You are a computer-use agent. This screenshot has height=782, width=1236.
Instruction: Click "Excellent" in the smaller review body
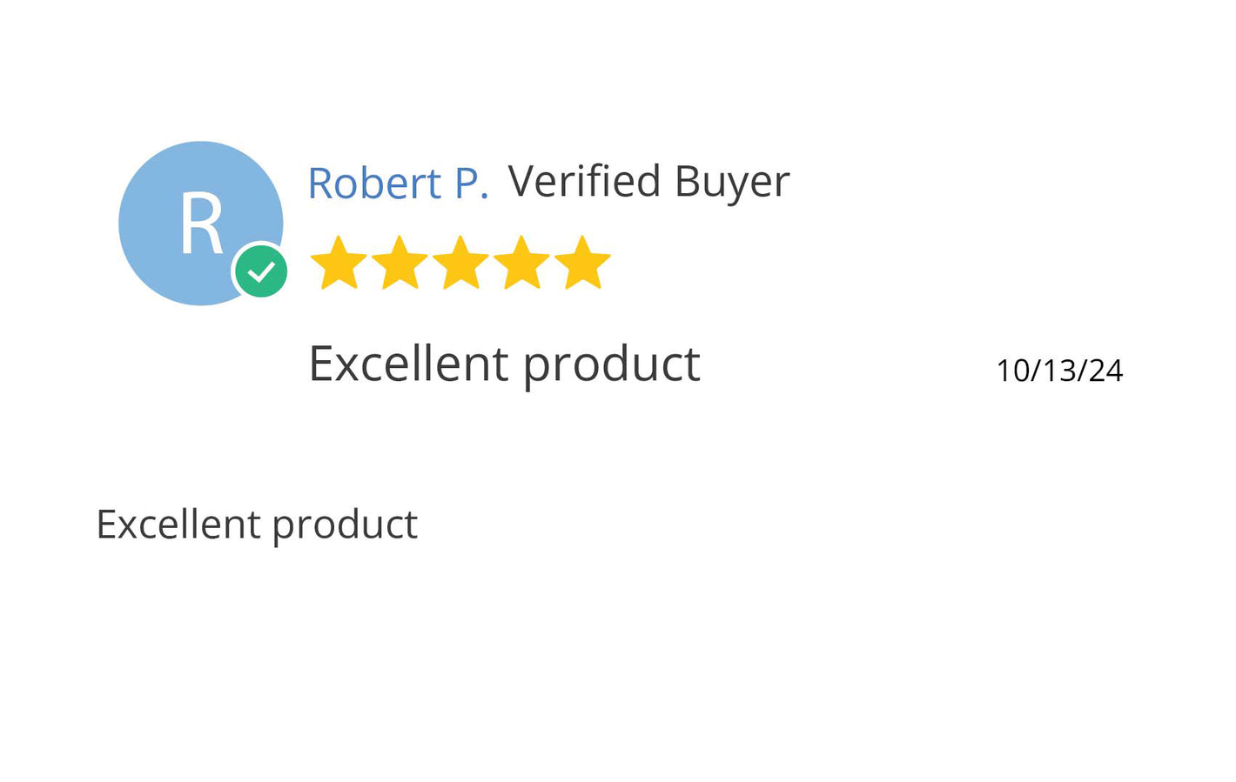pyautogui.click(x=178, y=525)
